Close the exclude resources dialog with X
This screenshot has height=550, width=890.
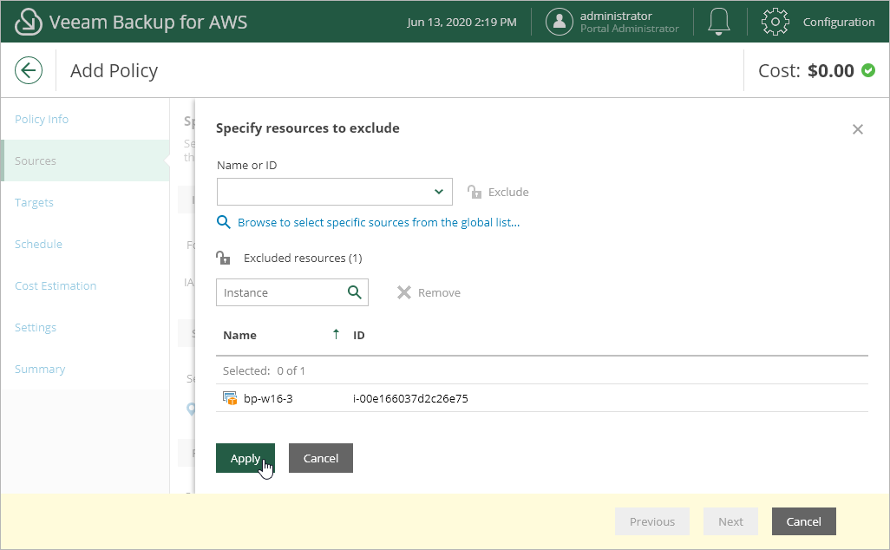858,129
